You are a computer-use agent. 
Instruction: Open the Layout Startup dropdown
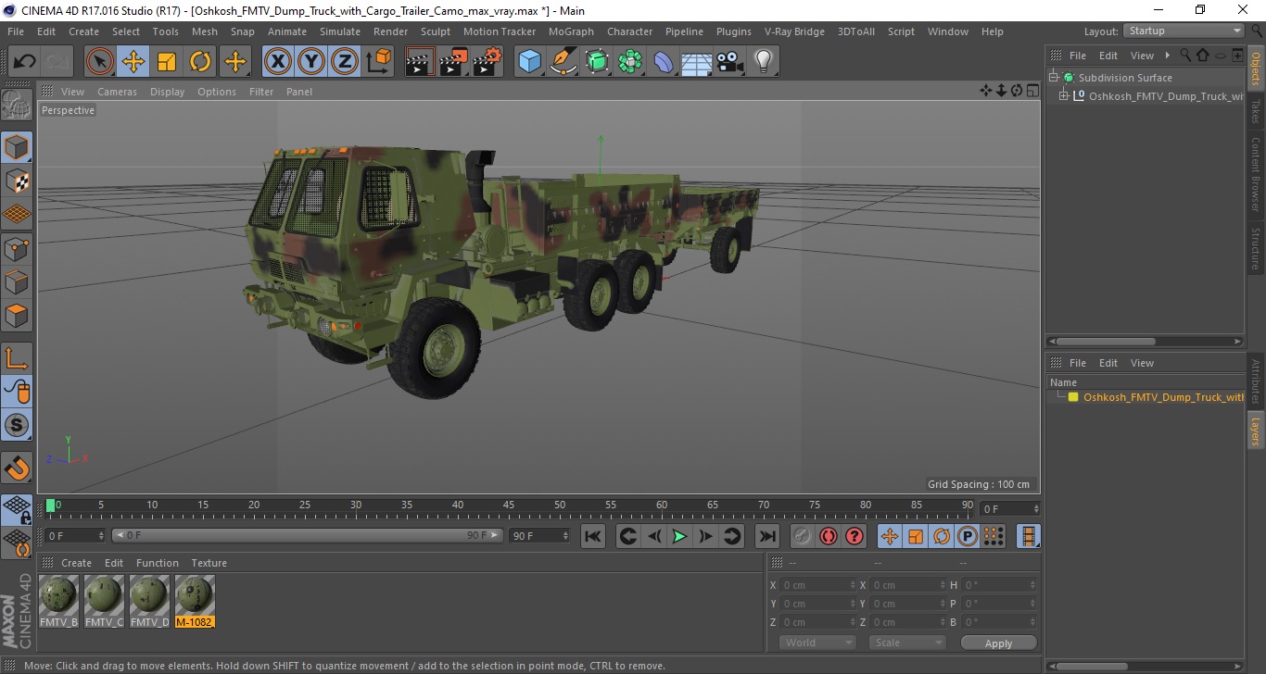[1184, 31]
